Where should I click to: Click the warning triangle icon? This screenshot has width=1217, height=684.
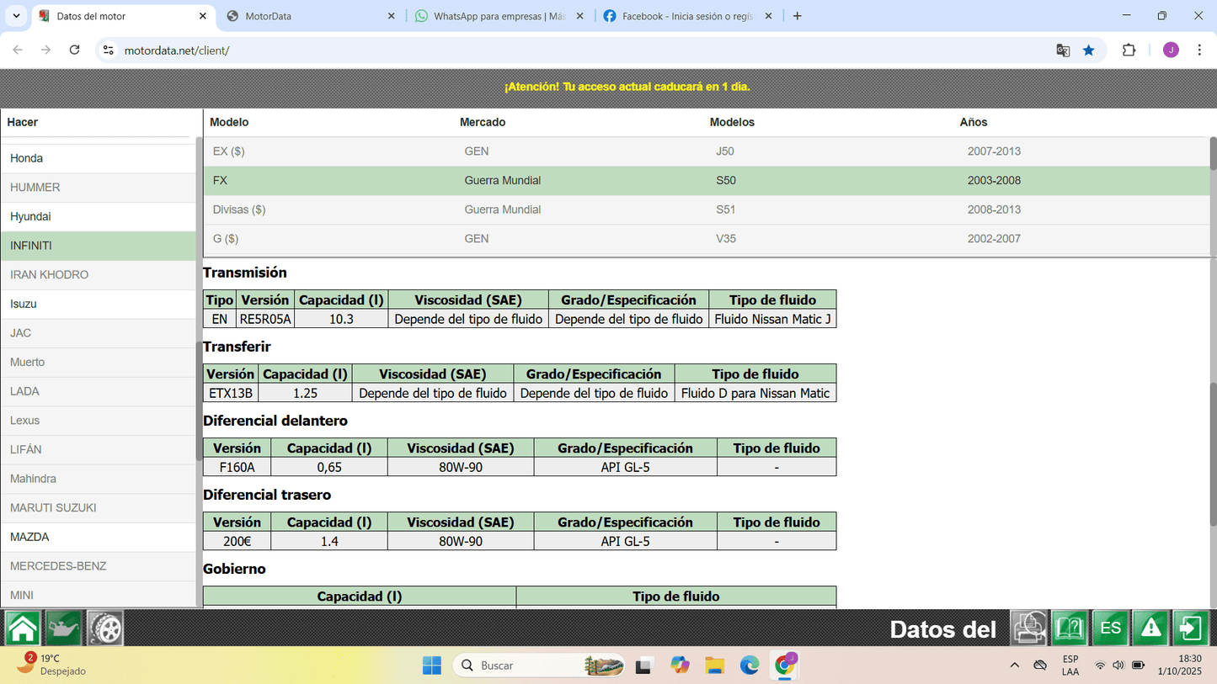click(x=1150, y=628)
